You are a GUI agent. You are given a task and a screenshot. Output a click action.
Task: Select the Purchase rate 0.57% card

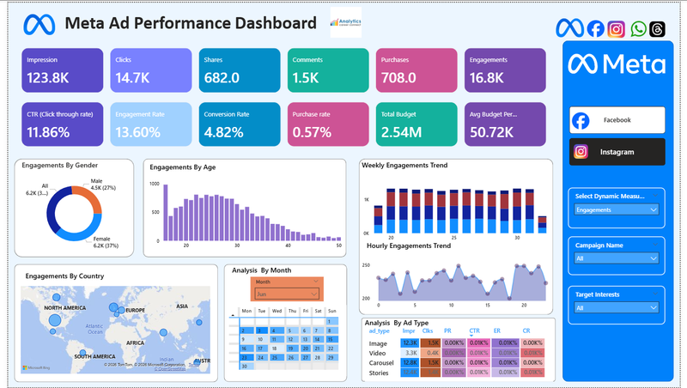click(328, 124)
